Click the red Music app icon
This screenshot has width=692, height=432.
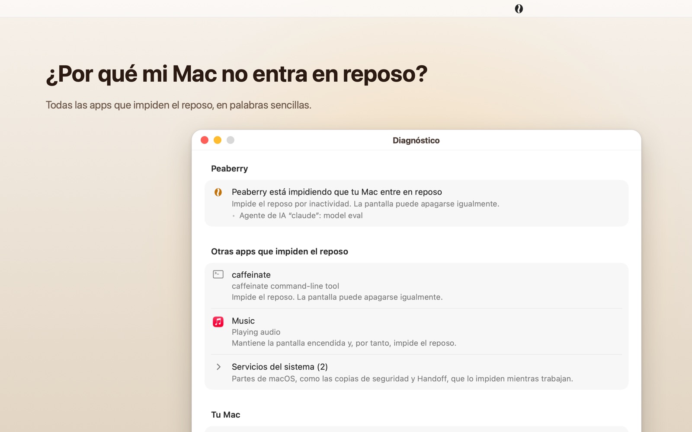coord(218,321)
